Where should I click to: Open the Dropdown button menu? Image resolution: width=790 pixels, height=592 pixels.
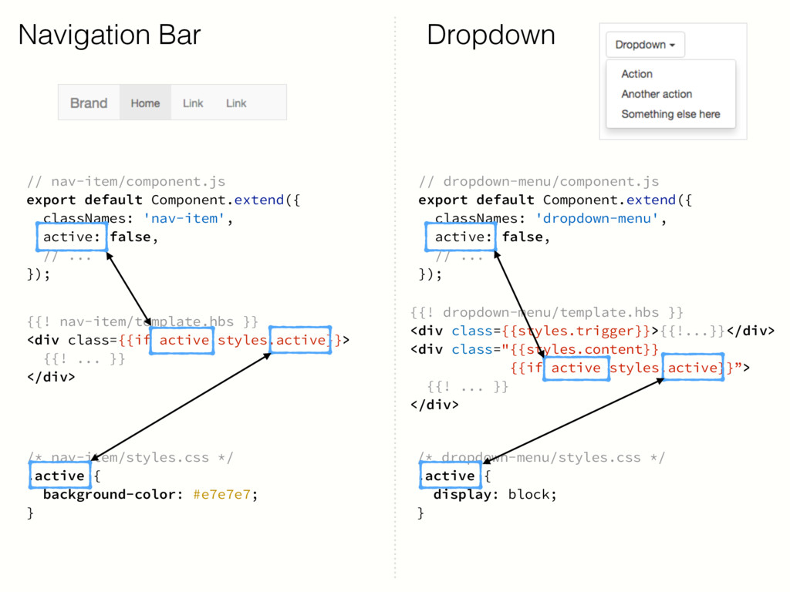point(645,45)
